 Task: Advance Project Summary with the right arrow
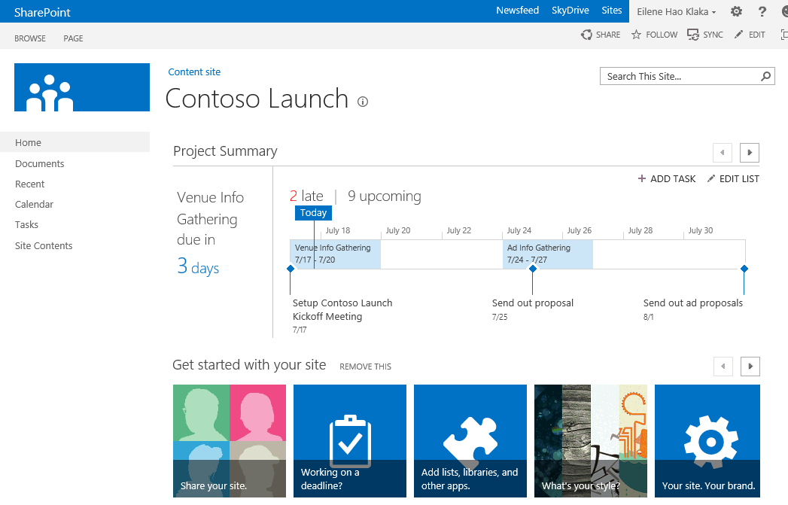[x=749, y=152]
